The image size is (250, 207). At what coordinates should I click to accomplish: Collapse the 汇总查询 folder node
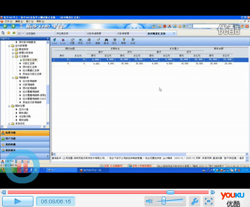[x=13, y=57]
